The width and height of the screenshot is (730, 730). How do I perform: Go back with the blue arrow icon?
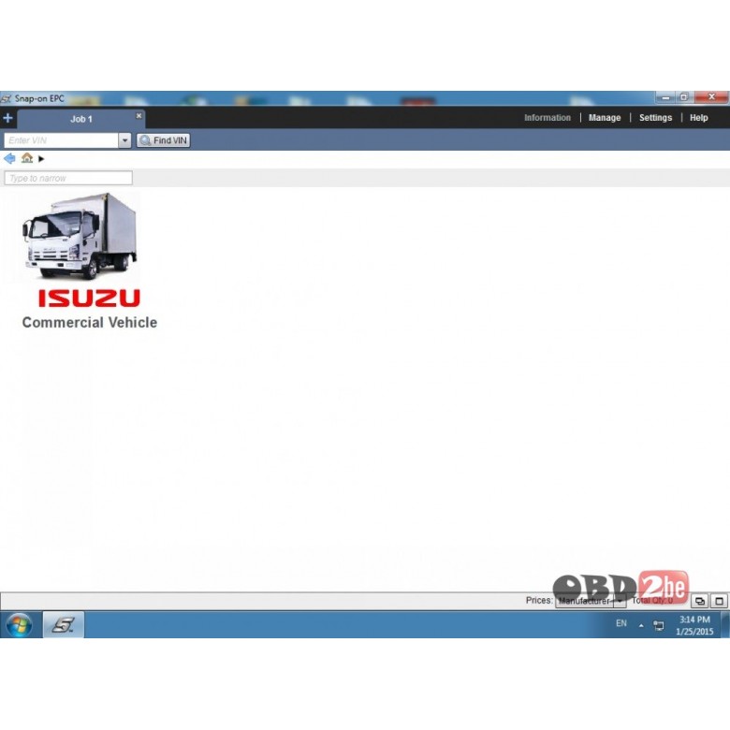[9, 159]
